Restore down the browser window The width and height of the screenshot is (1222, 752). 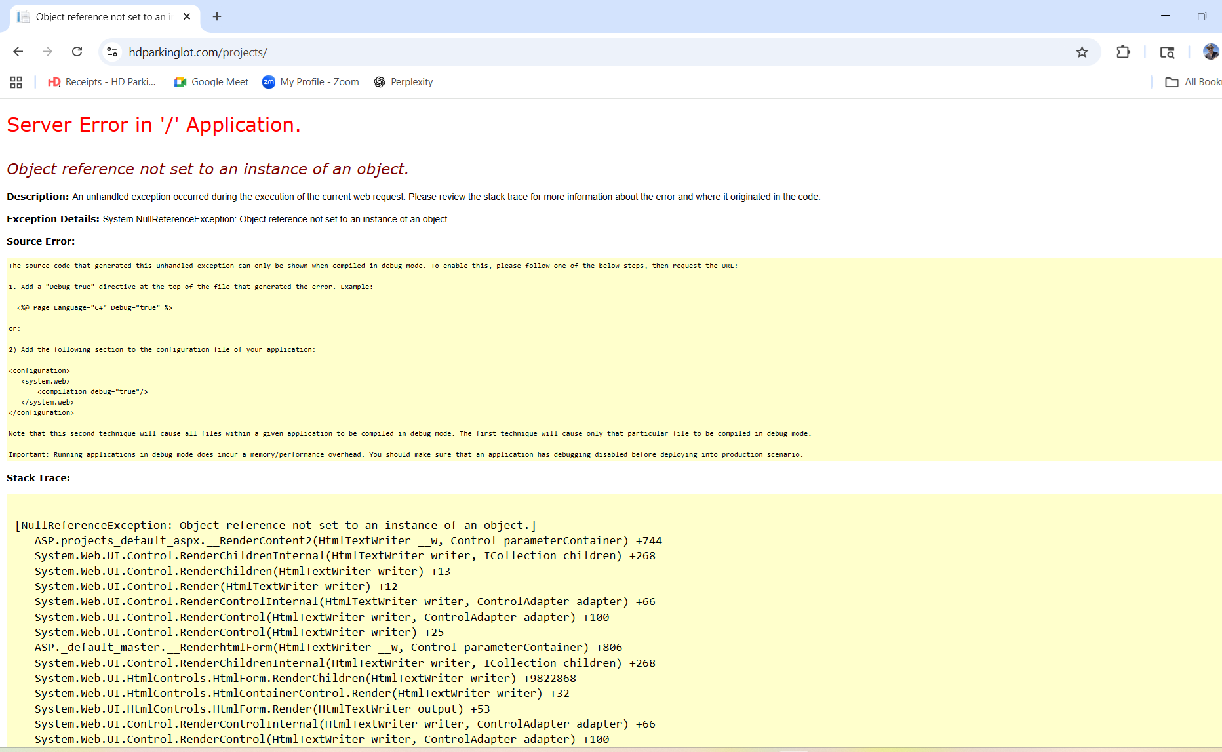coord(1201,16)
